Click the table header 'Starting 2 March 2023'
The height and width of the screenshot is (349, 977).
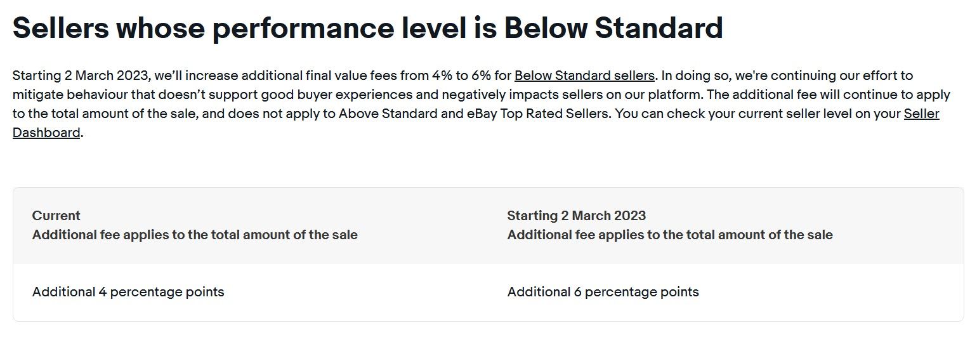[x=576, y=216]
